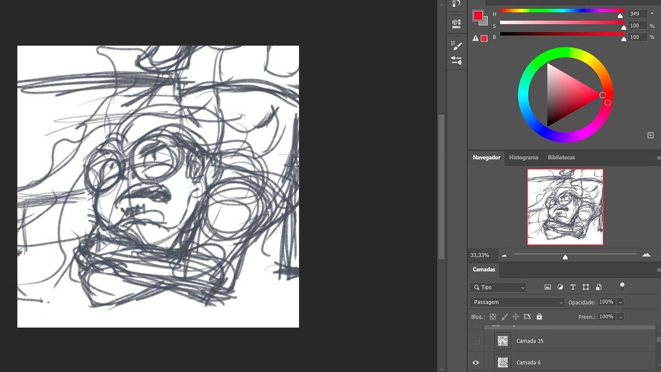Click the Hue slider handle
661x372 pixels.
tap(620, 16)
